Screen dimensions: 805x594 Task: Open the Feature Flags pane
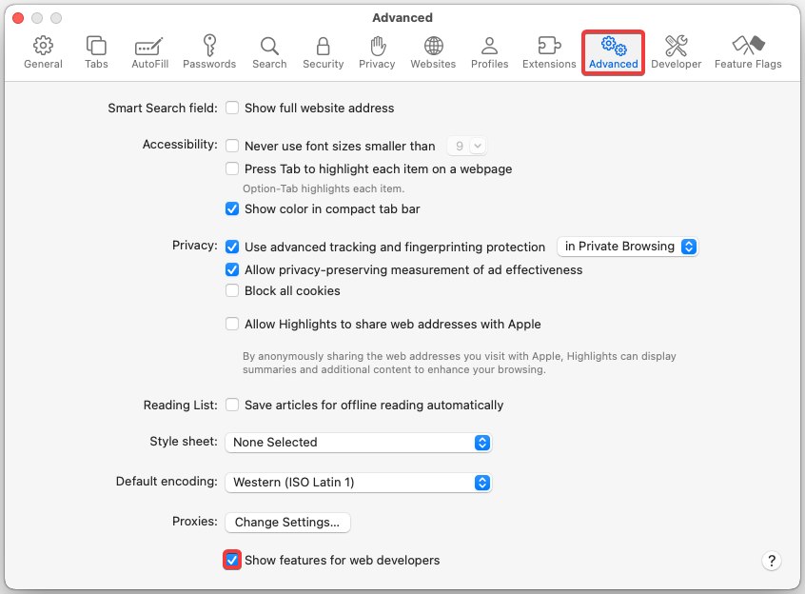tap(748, 52)
